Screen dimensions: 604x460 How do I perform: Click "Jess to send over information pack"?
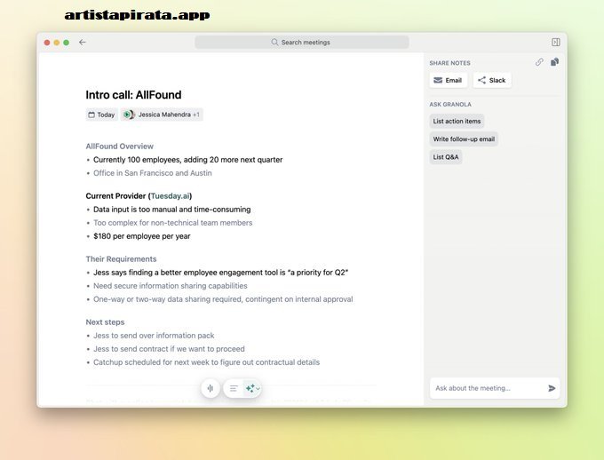tap(154, 336)
